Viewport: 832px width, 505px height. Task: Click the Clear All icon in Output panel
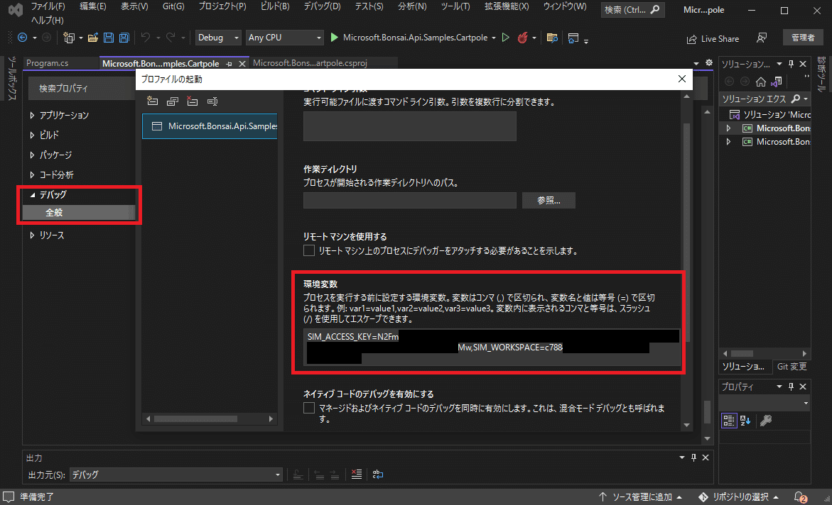[357, 475]
